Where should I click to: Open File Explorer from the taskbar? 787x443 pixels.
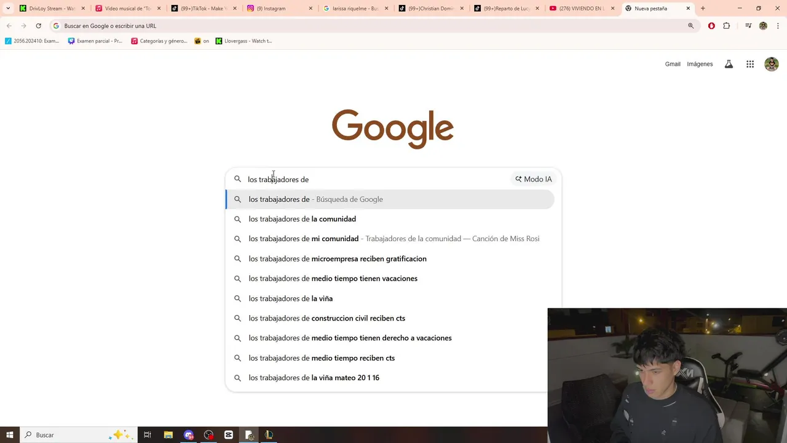click(x=168, y=435)
